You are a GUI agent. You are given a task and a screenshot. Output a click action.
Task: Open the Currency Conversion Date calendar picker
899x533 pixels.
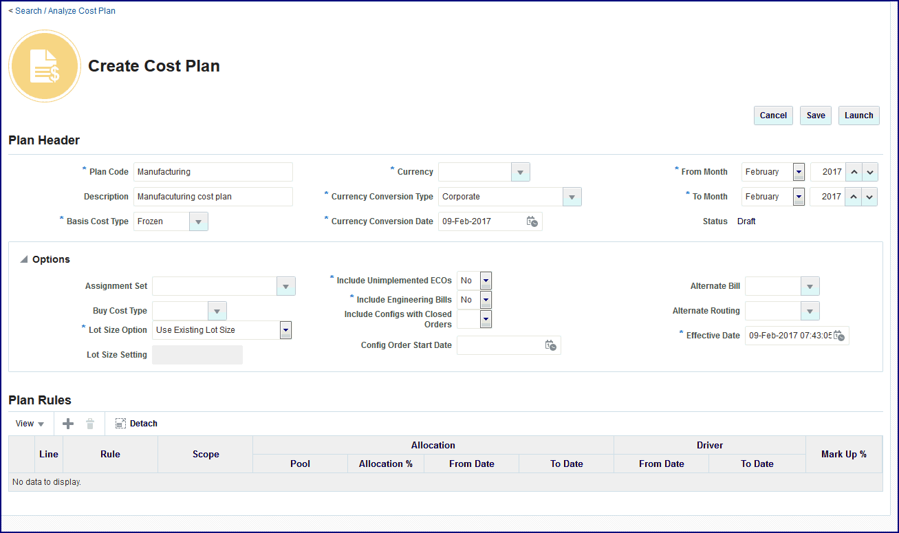coord(532,221)
